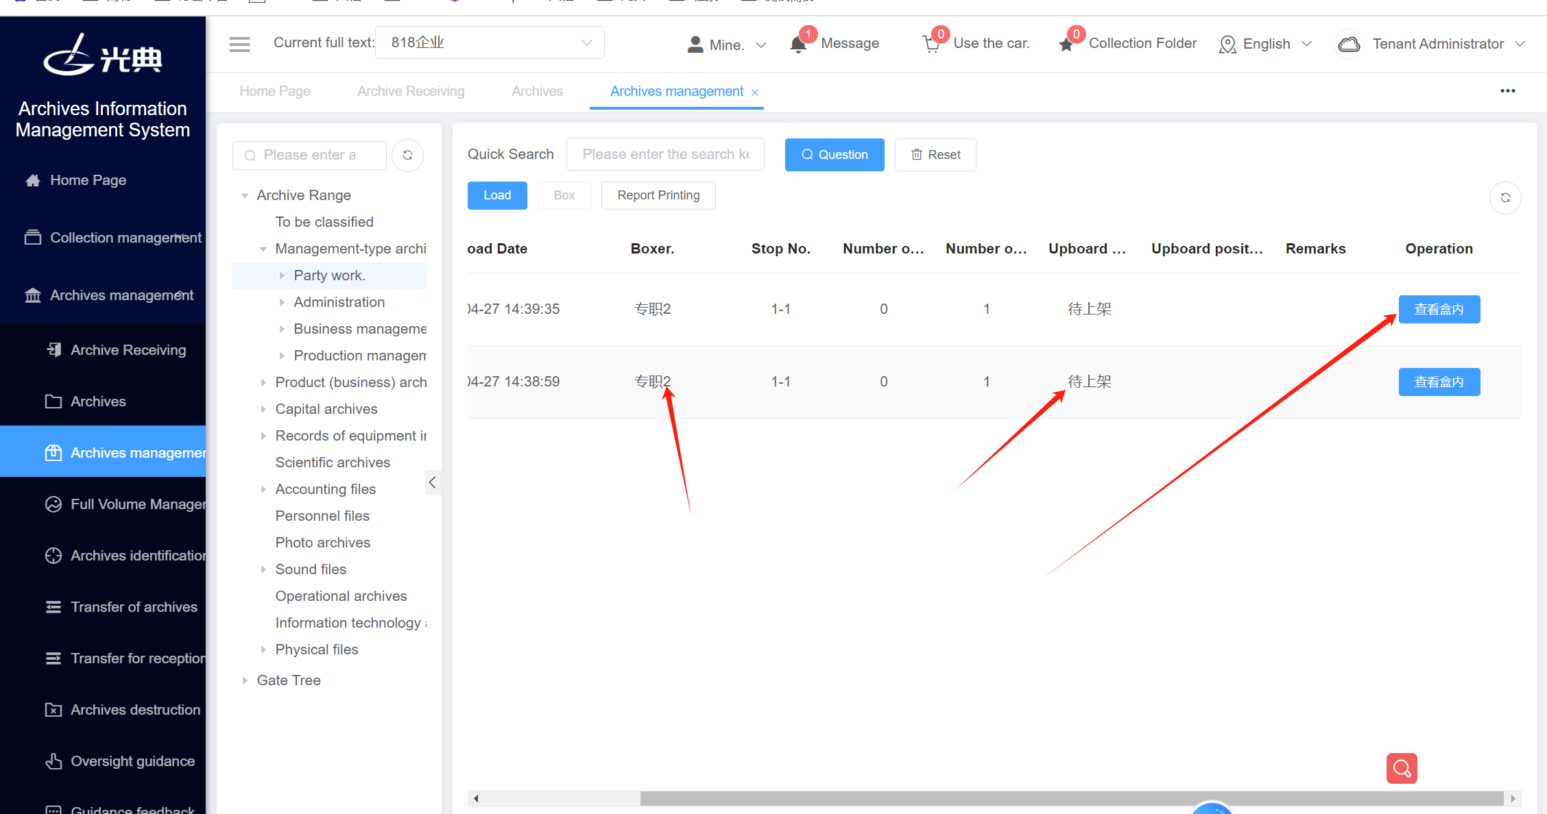
Task: Select Photo archives tree item
Action: pos(323,543)
